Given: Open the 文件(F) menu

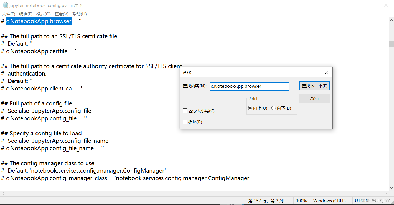Looking at the screenshot, I should [x=9, y=14].
